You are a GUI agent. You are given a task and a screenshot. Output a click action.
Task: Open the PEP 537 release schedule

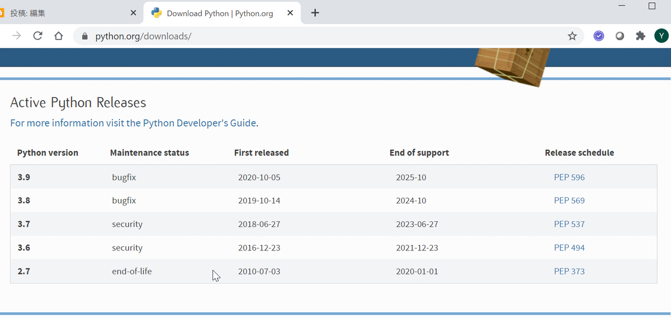point(569,224)
